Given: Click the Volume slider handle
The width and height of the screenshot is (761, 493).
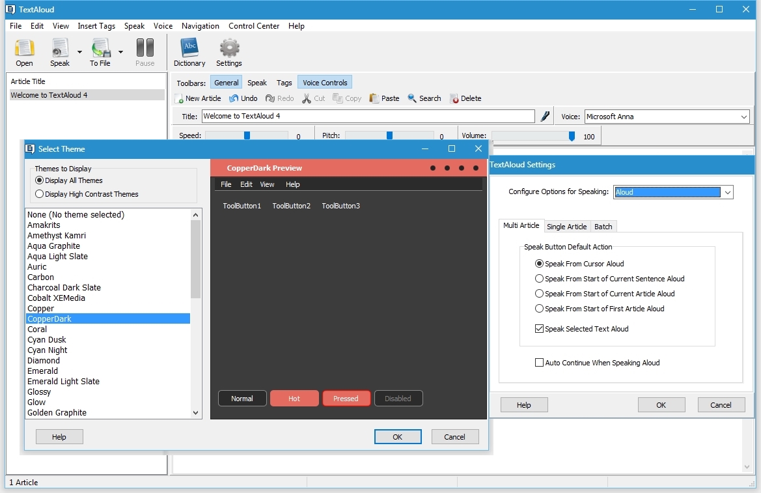Looking at the screenshot, I should (x=572, y=136).
